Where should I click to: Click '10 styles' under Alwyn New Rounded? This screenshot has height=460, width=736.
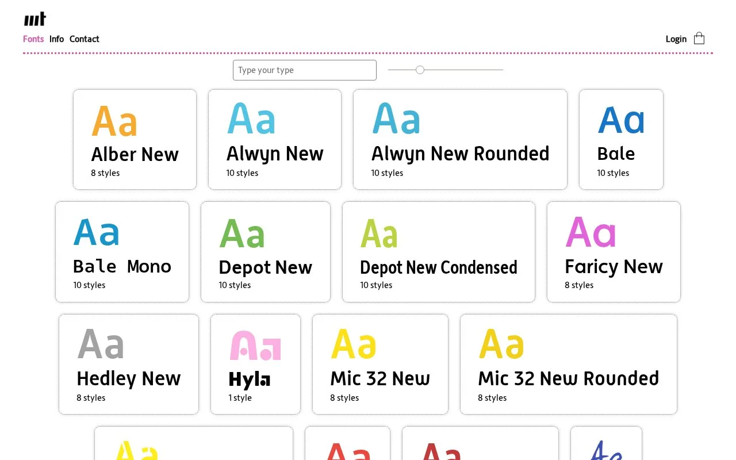(x=387, y=173)
